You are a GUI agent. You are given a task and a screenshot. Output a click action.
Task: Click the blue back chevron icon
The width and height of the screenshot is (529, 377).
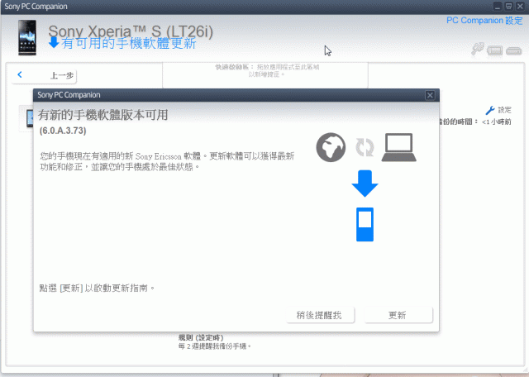(x=20, y=74)
